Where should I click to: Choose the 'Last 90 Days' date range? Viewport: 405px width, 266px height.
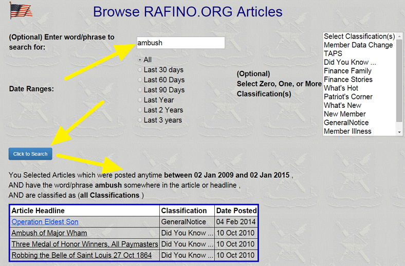[x=140, y=90]
